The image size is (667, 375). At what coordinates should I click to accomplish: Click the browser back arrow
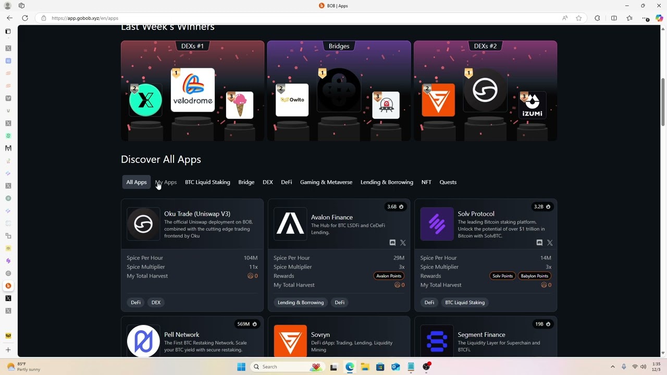coord(9,18)
